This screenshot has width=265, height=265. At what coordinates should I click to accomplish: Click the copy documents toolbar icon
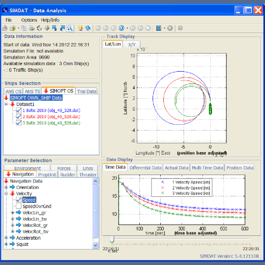pos(25,28)
